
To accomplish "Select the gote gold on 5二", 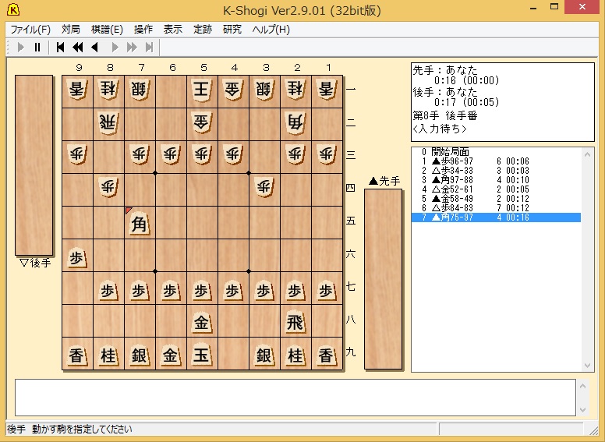I will click(x=202, y=124).
